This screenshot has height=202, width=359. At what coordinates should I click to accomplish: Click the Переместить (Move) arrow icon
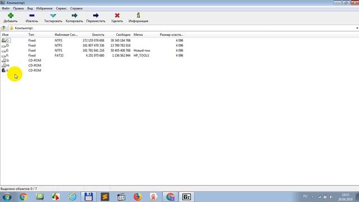coord(96,16)
